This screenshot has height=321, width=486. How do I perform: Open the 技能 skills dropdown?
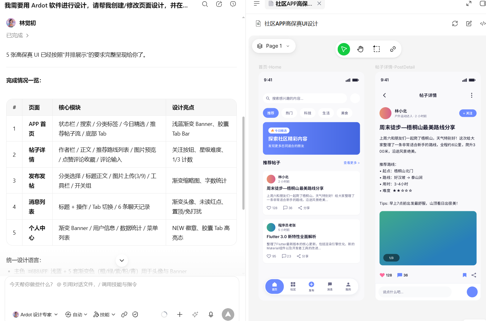(104, 314)
